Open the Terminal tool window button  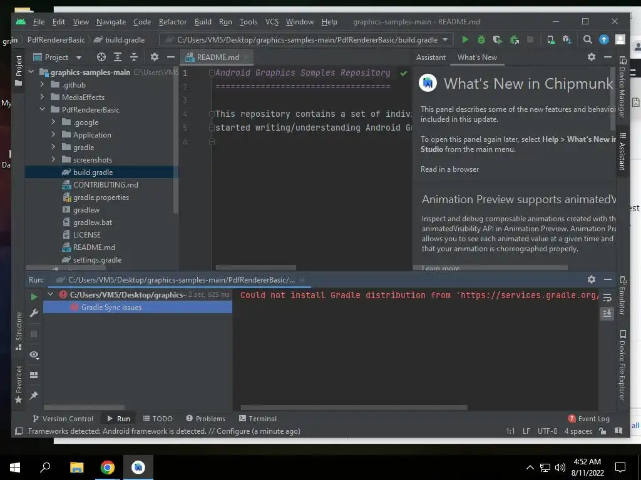tap(258, 419)
